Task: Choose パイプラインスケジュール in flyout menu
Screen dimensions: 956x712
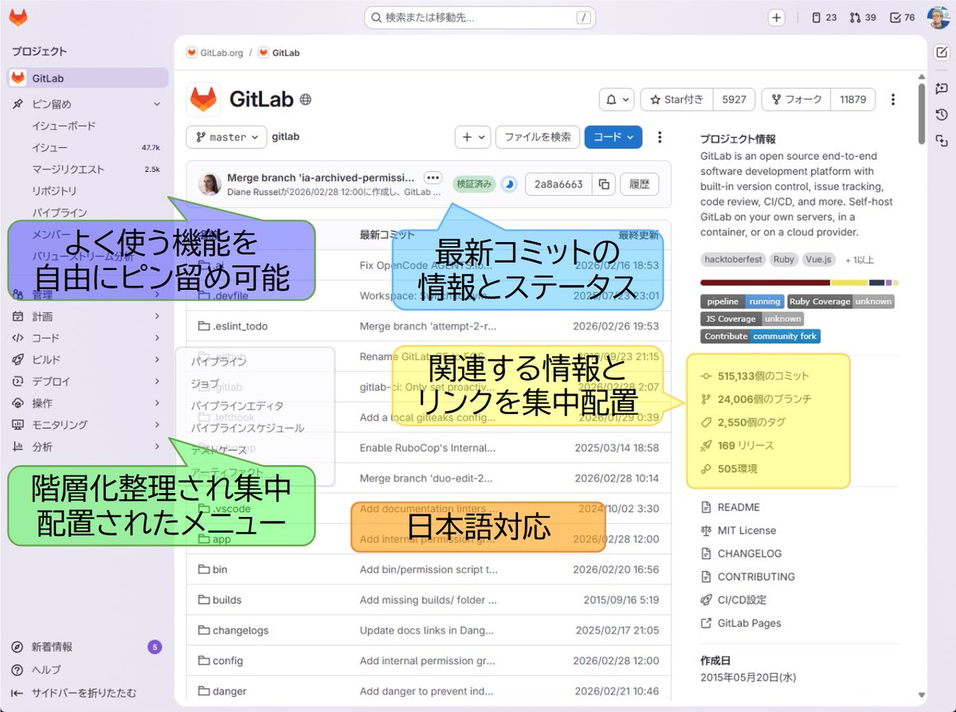Action: (247, 428)
